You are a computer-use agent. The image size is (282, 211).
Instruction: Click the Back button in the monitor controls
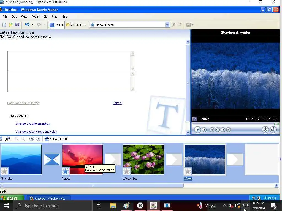point(212,130)
